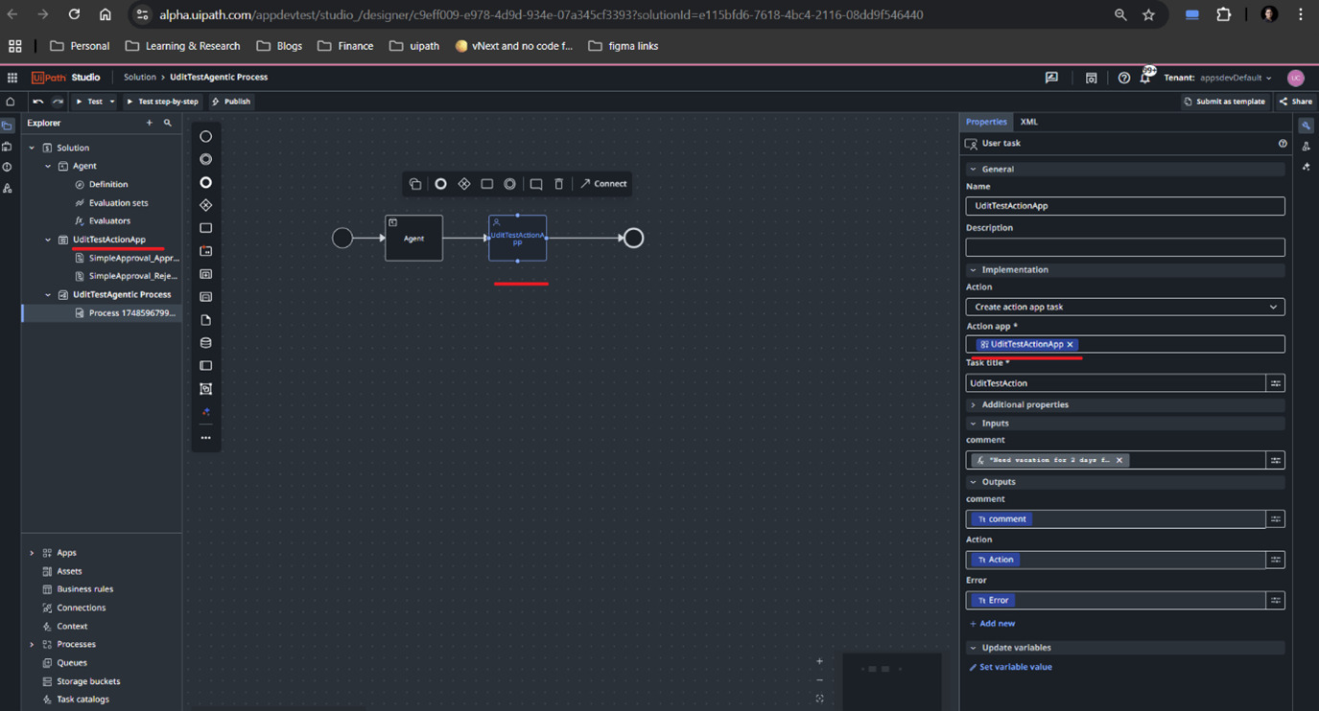Screen dimensions: 1319x711
Task: Switch to the XML tab
Action: [1029, 123]
